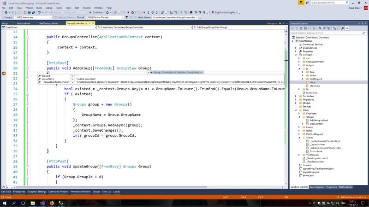The width and height of the screenshot is (369, 207).
Task: Select site.min.js in Solution Explorer
Action: [x=315, y=86]
